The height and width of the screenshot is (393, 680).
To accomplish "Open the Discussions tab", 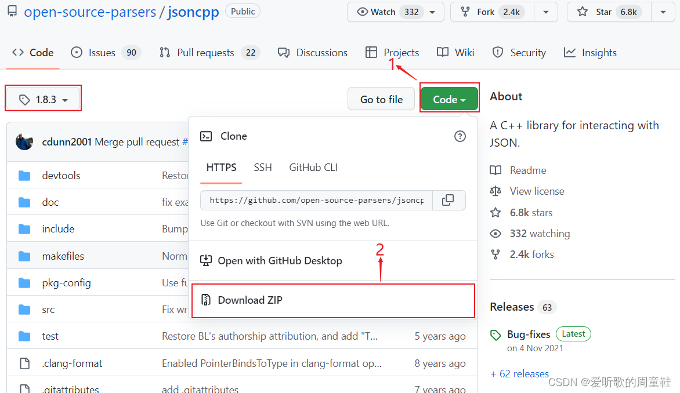I will [313, 52].
